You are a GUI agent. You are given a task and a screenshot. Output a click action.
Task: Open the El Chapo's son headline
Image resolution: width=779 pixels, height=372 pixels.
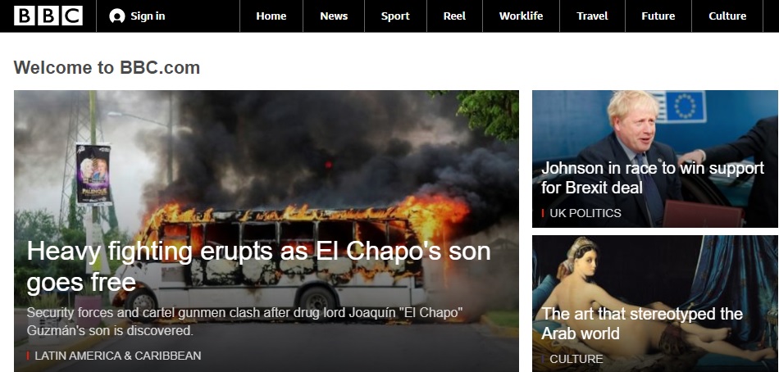(x=258, y=266)
